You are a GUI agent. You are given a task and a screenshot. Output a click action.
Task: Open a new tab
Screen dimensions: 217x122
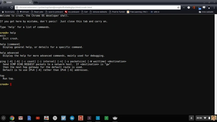pyautogui.click(x=36, y=2)
